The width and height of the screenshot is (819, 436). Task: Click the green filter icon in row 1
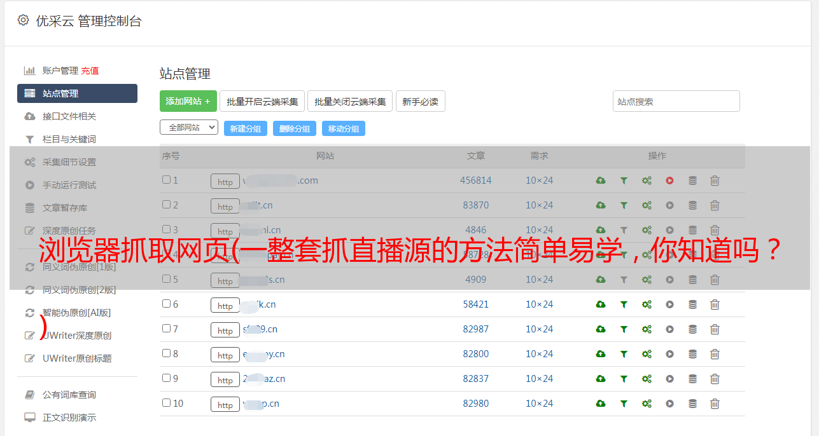[x=624, y=181]
